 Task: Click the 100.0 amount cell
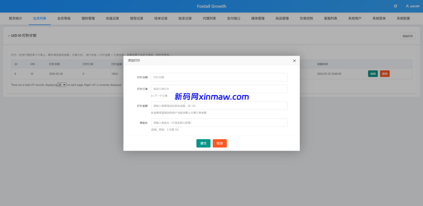114,74
